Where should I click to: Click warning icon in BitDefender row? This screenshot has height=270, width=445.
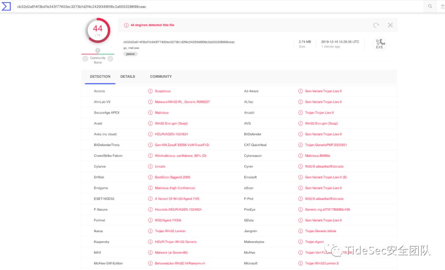[x=300, y=134]
